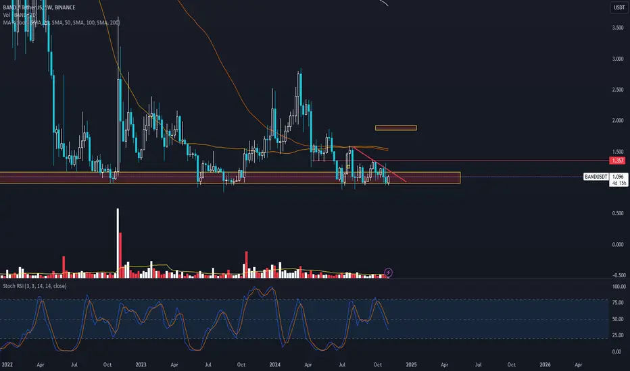Select the small yellow target rectangle near 2.000
630x371 pixels.
395,128
